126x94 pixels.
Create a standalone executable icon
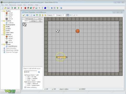click(12, 8)
